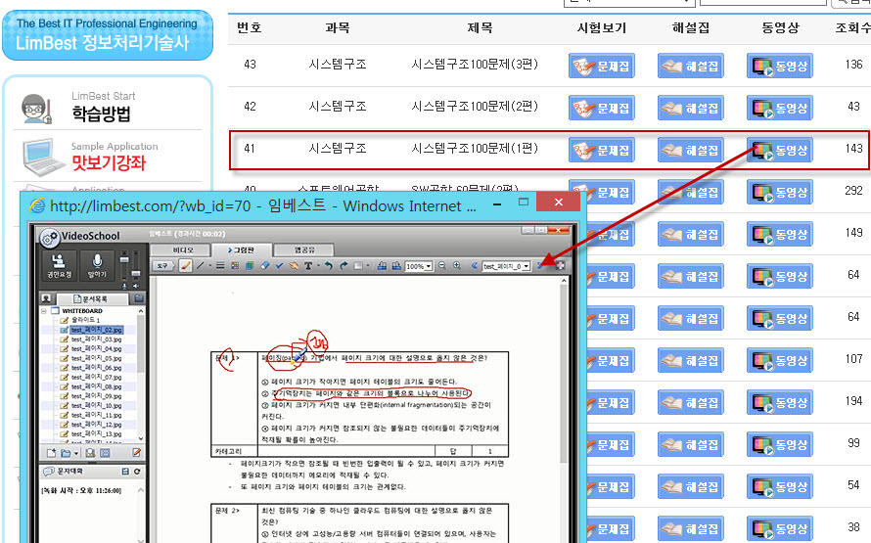Click the thumbnail view icon below document list
This screenshot has width=871, height=543.
tap(105, 453)
